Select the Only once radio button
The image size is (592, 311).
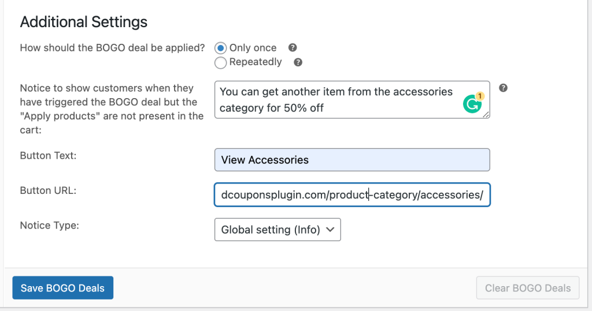(x=220, y=48)
